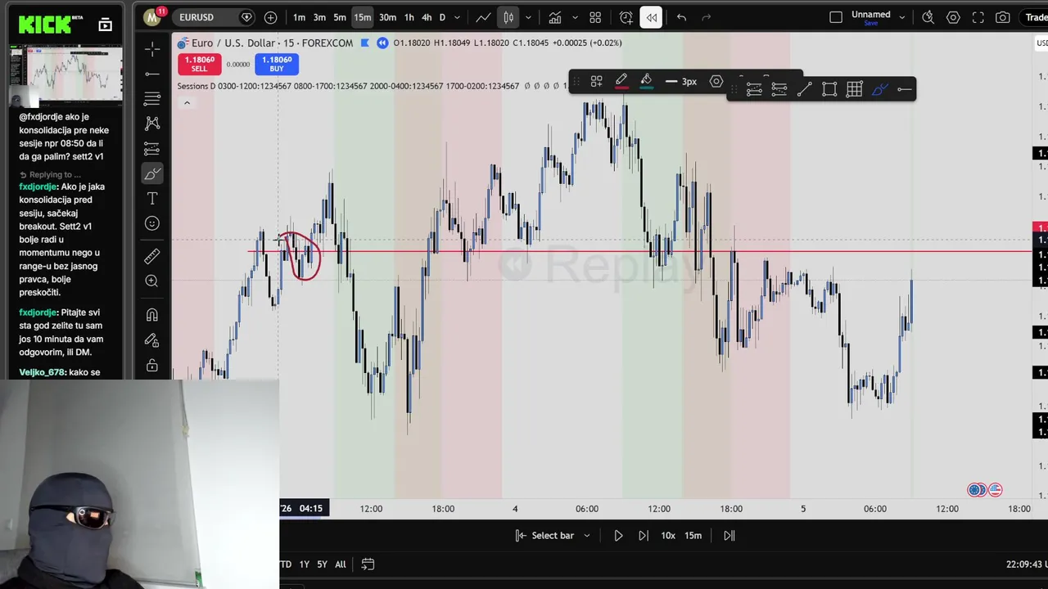Toggle lock all drawings

click(x=152, y=365)
